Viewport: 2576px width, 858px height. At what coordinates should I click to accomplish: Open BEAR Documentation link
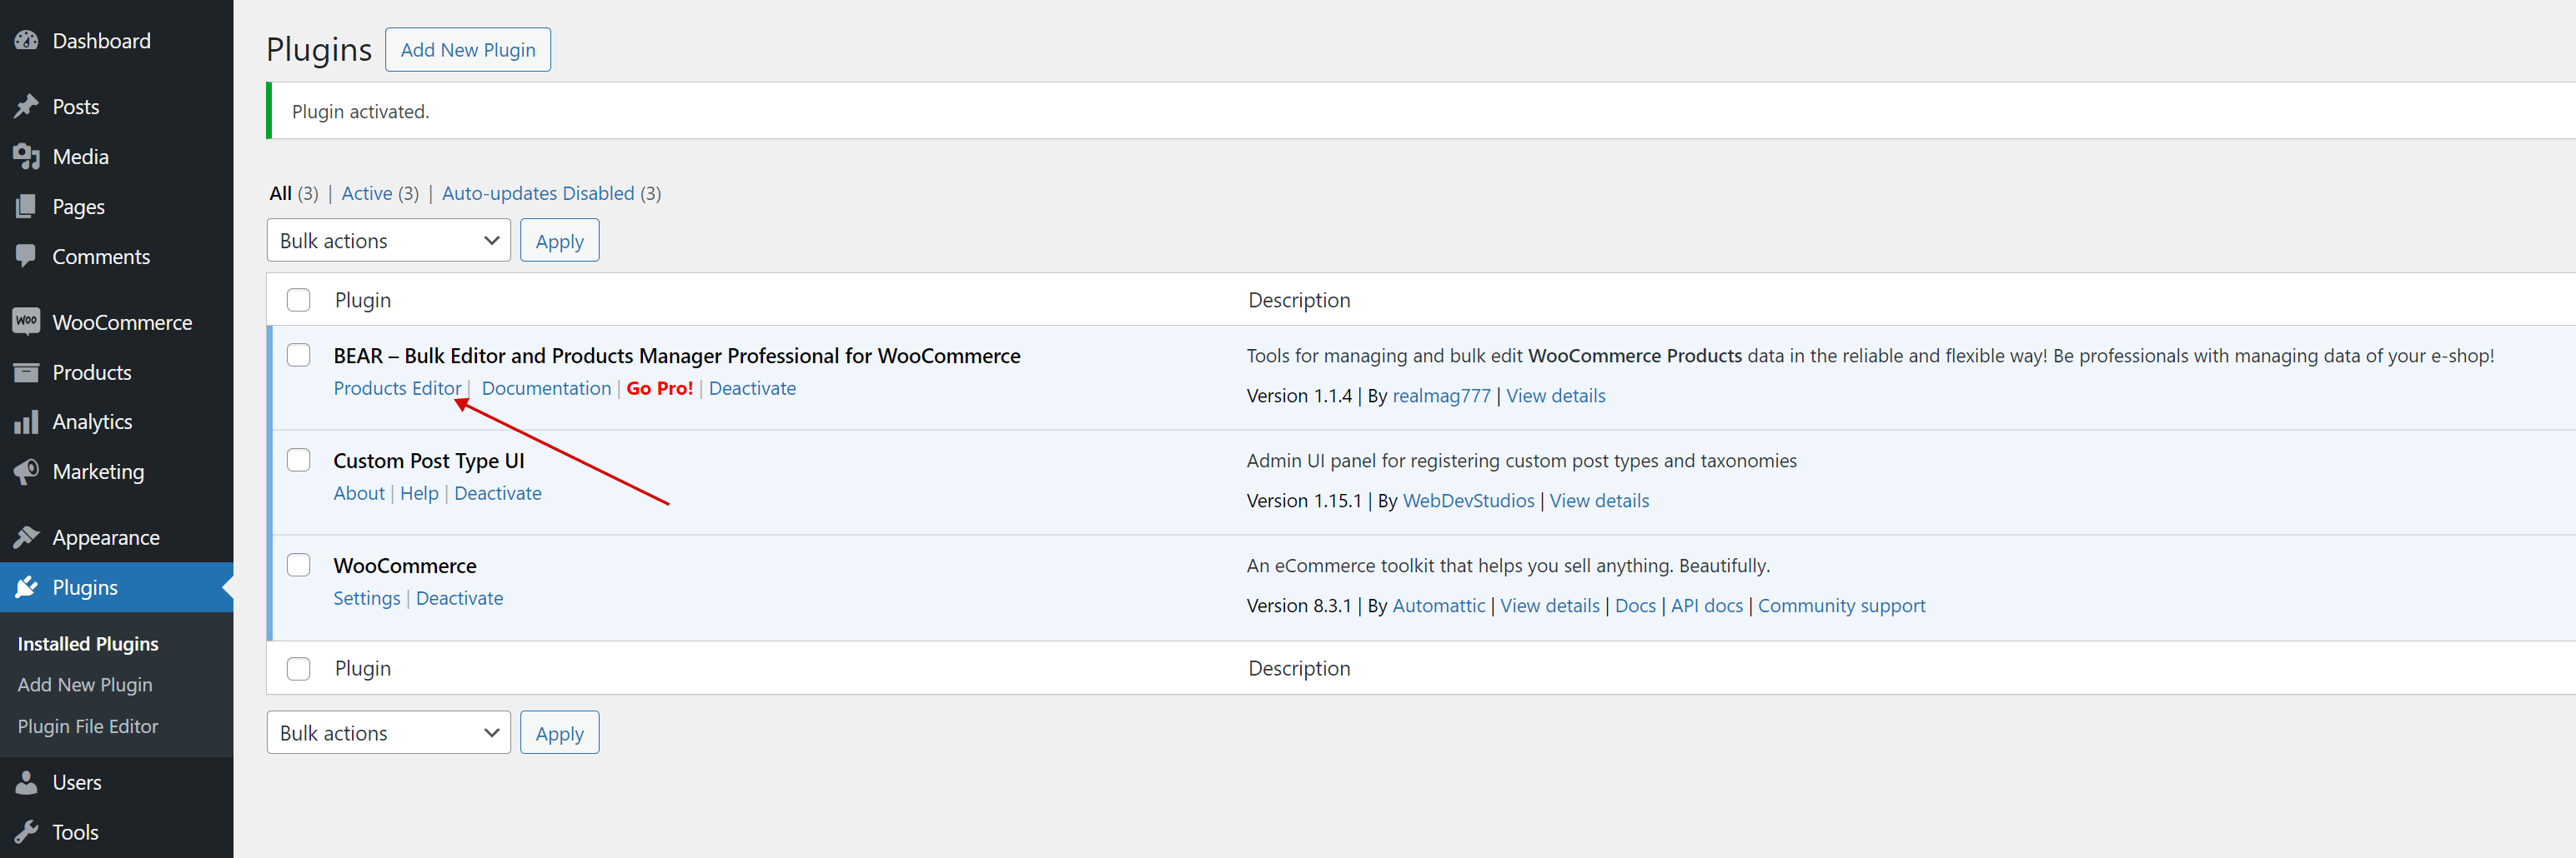pyautogui.click(x=546, y=388)
